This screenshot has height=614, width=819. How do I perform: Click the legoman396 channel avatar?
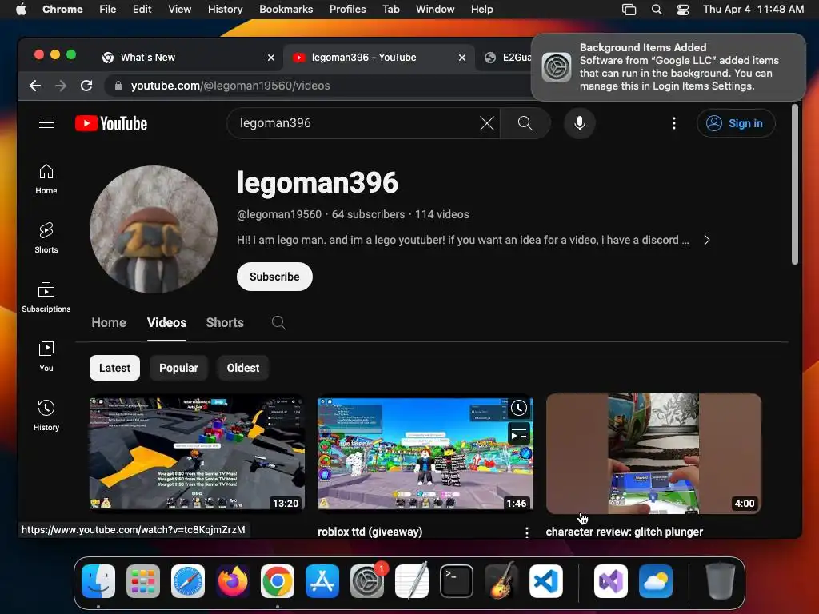point(154,229)
